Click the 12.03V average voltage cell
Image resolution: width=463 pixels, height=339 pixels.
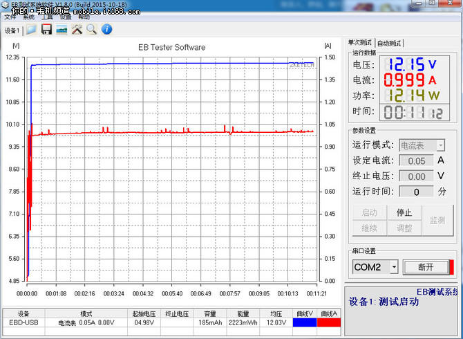(276, 322)
